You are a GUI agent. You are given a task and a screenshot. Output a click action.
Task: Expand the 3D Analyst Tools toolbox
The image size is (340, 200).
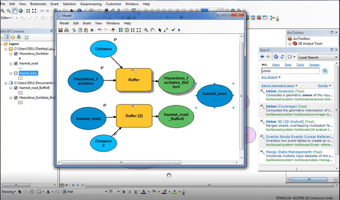(x=290, y=44)
